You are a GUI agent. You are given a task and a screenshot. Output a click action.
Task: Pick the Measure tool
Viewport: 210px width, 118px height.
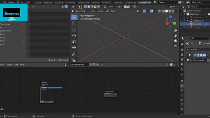[74, 60]
